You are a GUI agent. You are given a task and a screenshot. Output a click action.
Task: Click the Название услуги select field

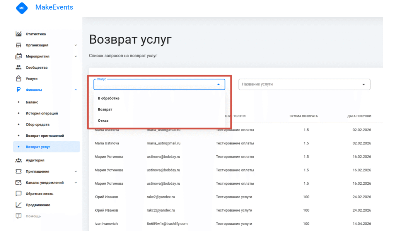coord(304,84)
